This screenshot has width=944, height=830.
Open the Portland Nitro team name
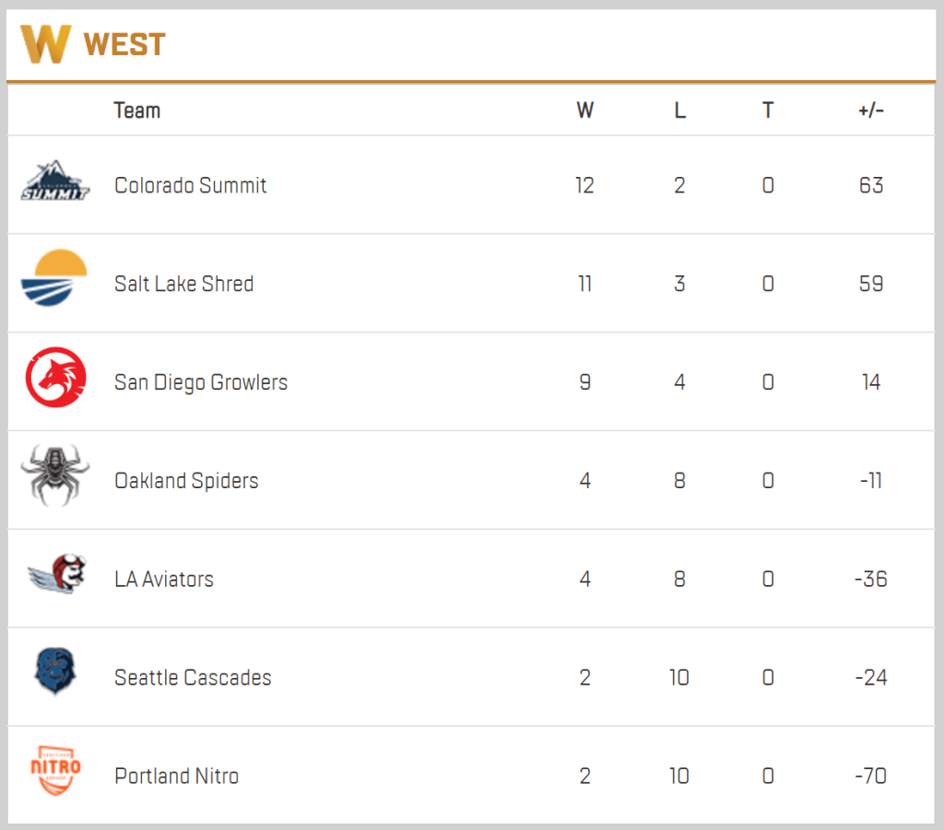pyautogui.click(x=176, y=777)
